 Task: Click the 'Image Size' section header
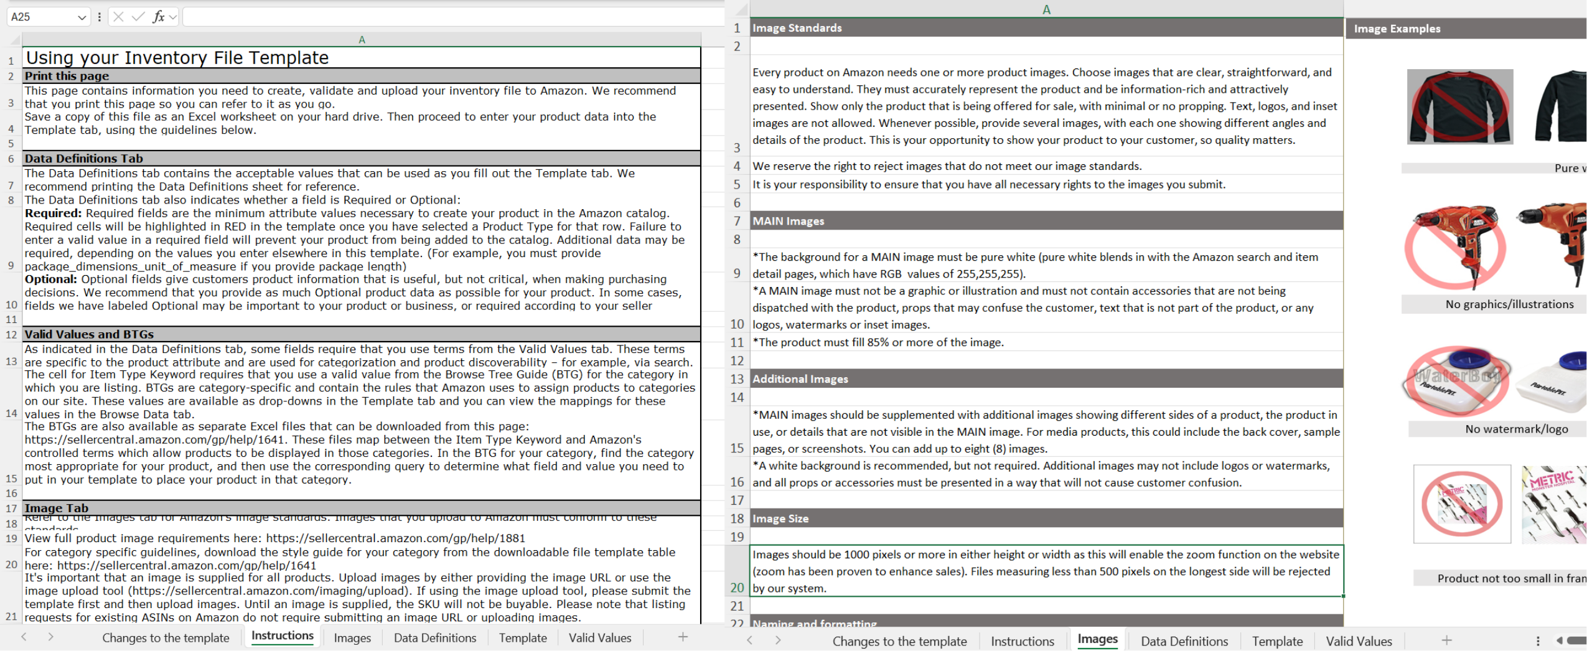pyautogui.click(x=1046, y=518)
